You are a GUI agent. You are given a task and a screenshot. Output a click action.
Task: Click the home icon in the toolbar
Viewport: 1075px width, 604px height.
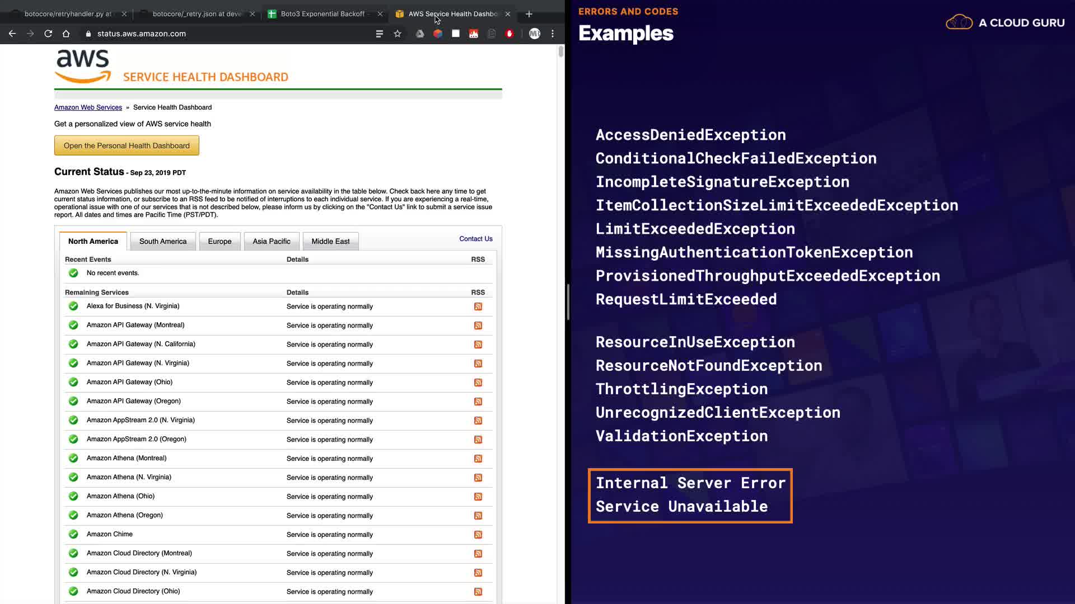pyautogui.click(x=66, y=34)
